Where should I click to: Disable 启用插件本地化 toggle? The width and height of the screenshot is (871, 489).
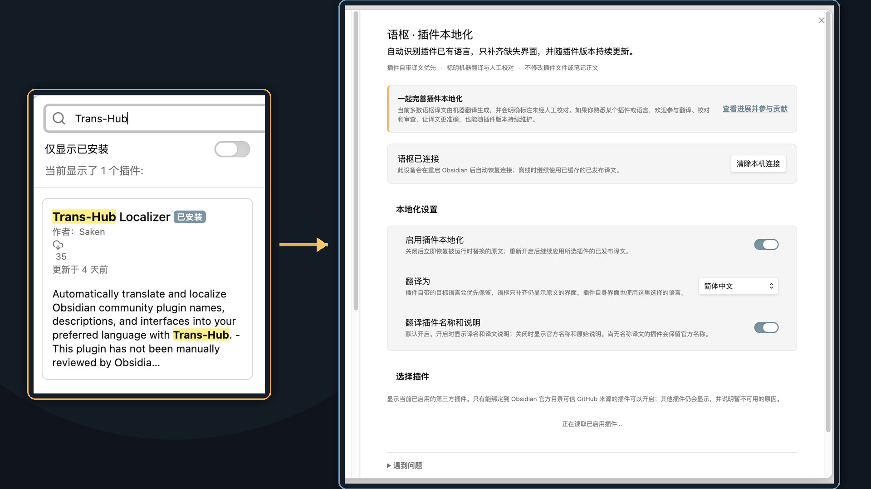click(x=766, y=244)
